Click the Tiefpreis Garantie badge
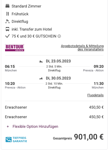This screenshot has width=108, height=150. (x=16, y=139)
